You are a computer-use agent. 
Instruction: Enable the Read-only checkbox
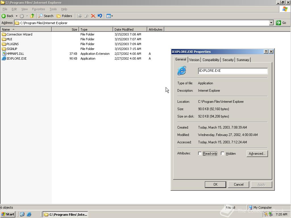pos(200,154)
